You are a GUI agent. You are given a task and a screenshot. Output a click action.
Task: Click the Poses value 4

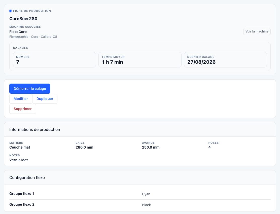pyautogui.click(x=209, y=147)
